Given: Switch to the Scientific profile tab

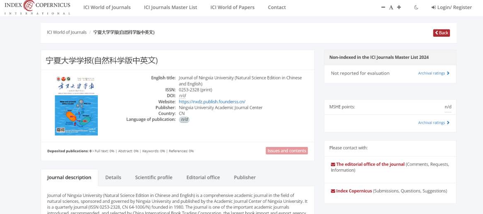Looking at the screenshot, I should (x=154, y=177).
